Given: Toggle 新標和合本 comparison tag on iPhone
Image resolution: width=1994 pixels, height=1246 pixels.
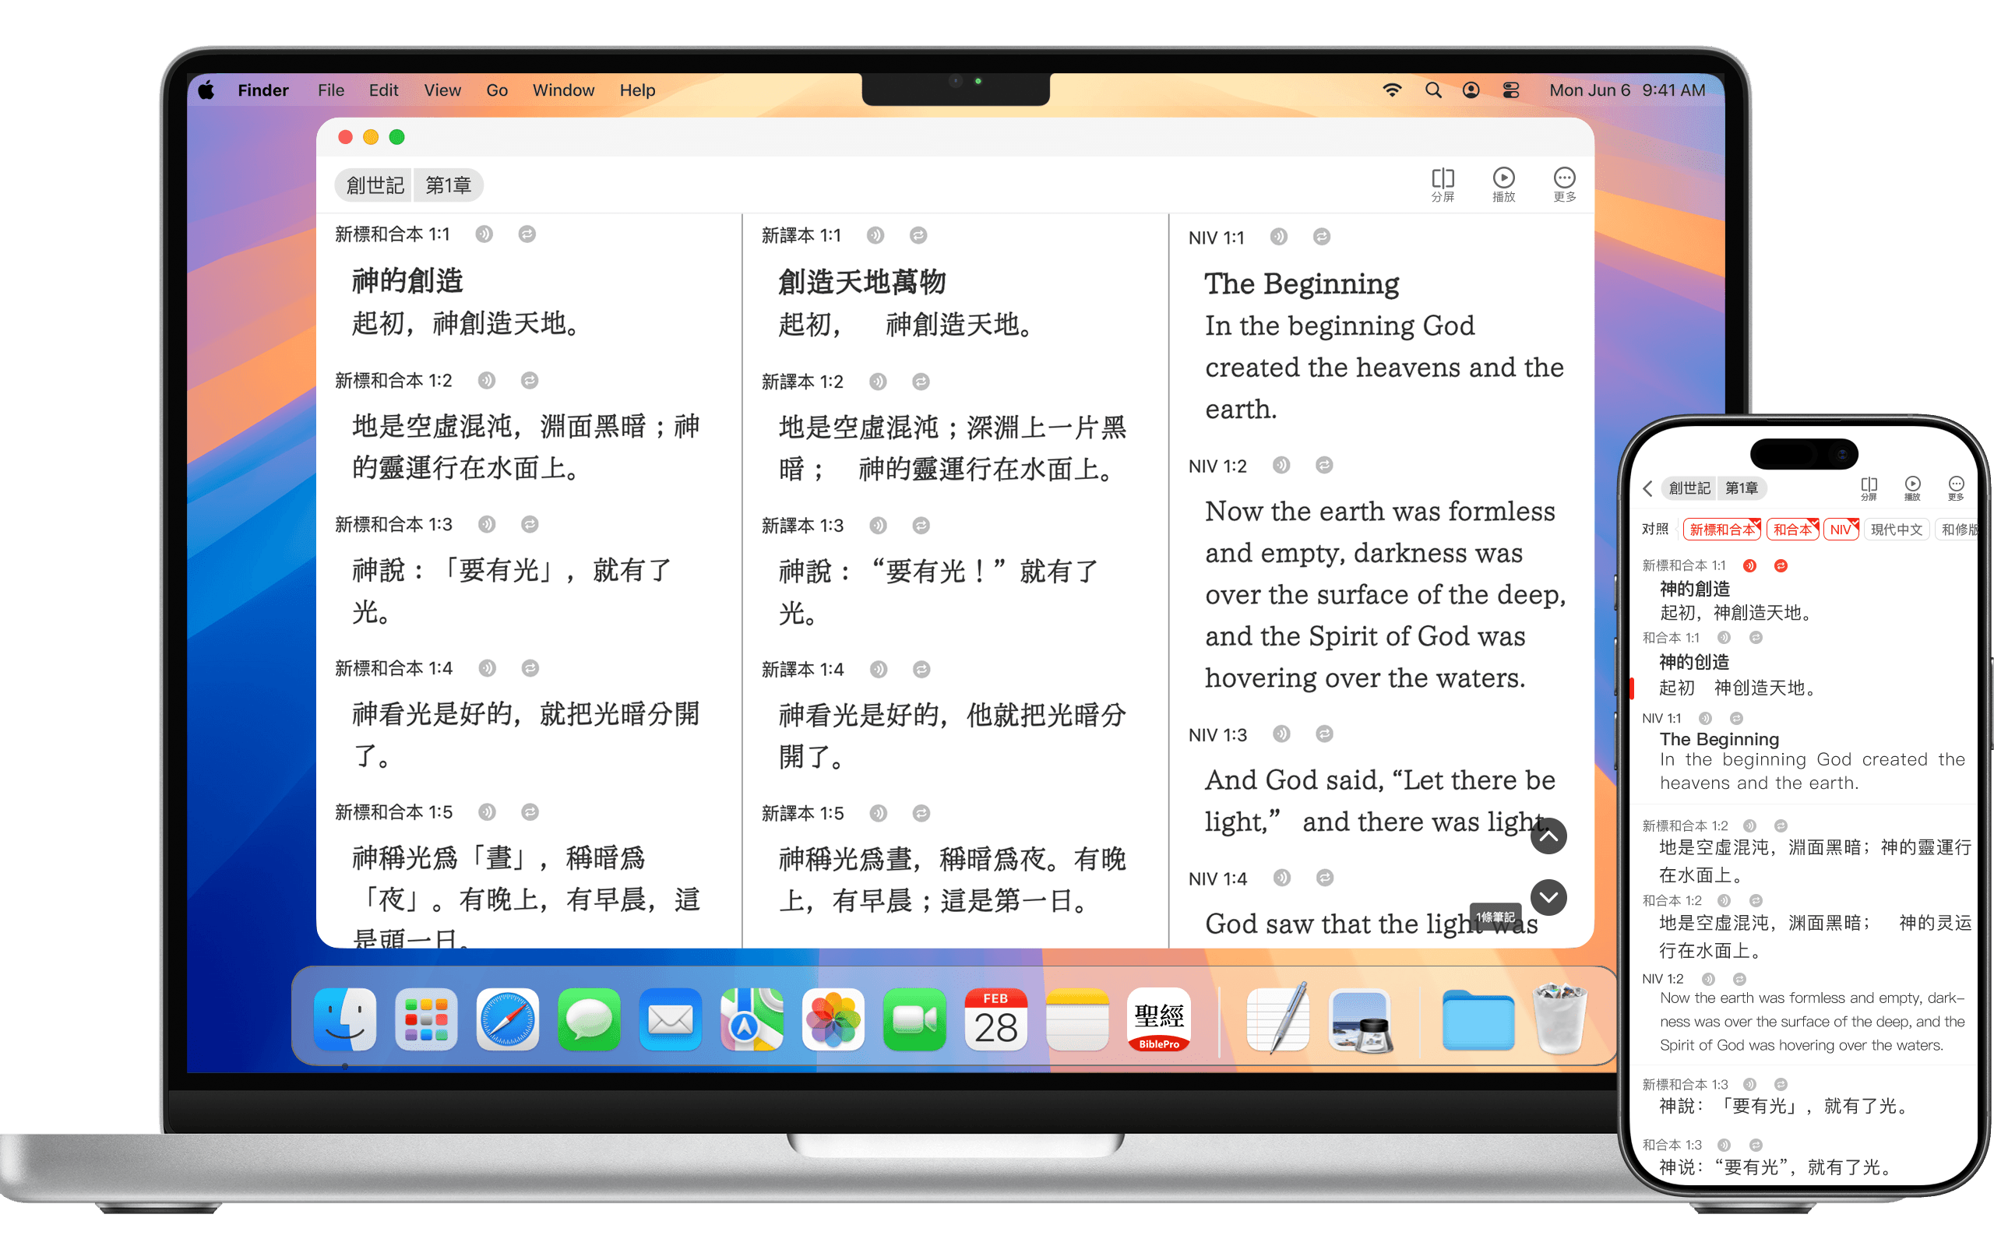Looking at the screenshot, I should (1722, 530).
